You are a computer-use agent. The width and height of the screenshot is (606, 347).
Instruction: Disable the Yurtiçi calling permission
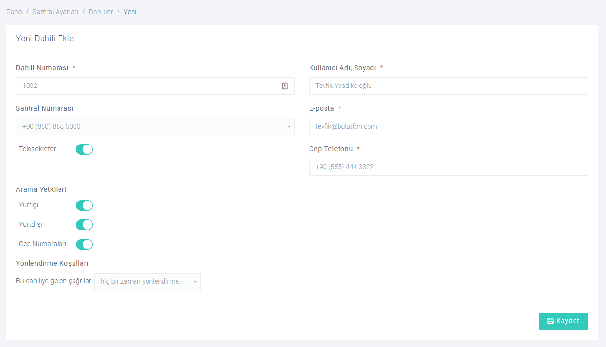point(84,205)
